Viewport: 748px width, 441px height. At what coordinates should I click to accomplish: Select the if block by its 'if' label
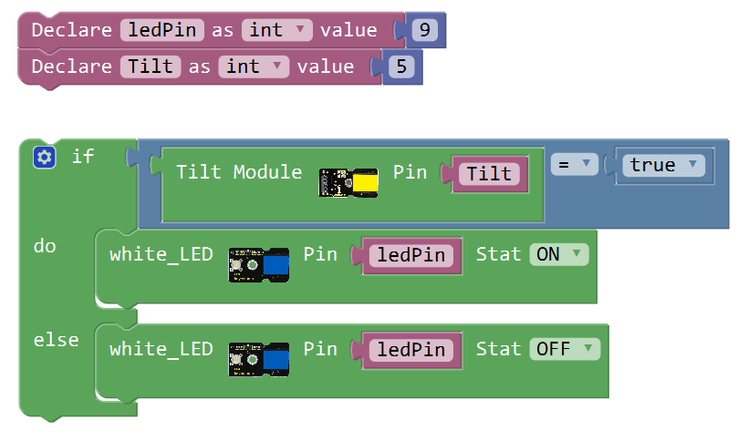[83, 157]
